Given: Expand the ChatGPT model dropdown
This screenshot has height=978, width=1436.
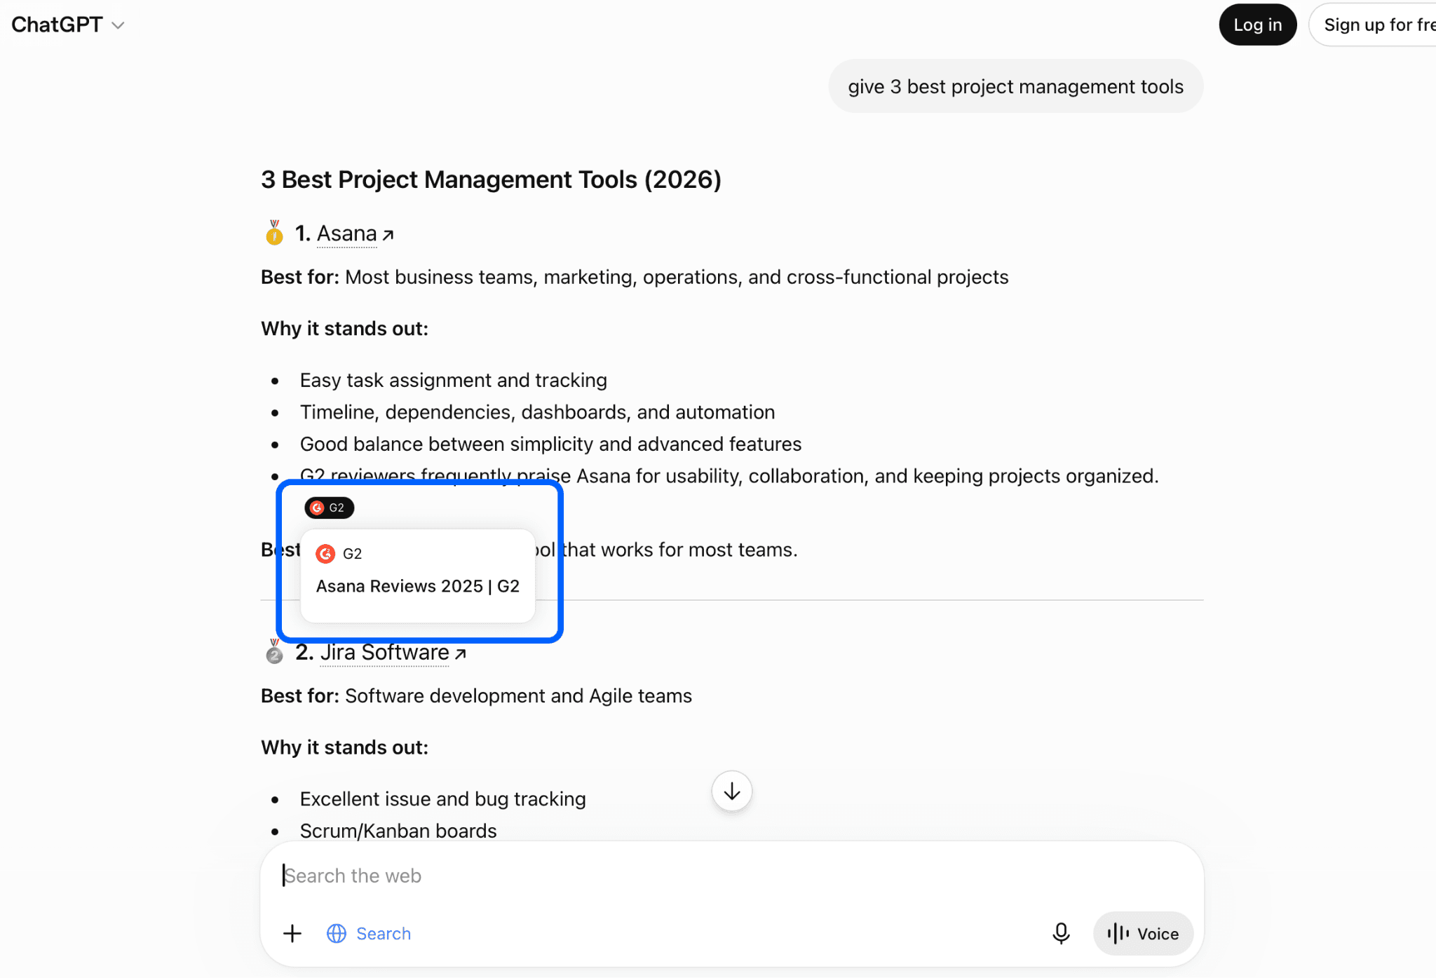Looking at the screenshot, I should [68, 25].
